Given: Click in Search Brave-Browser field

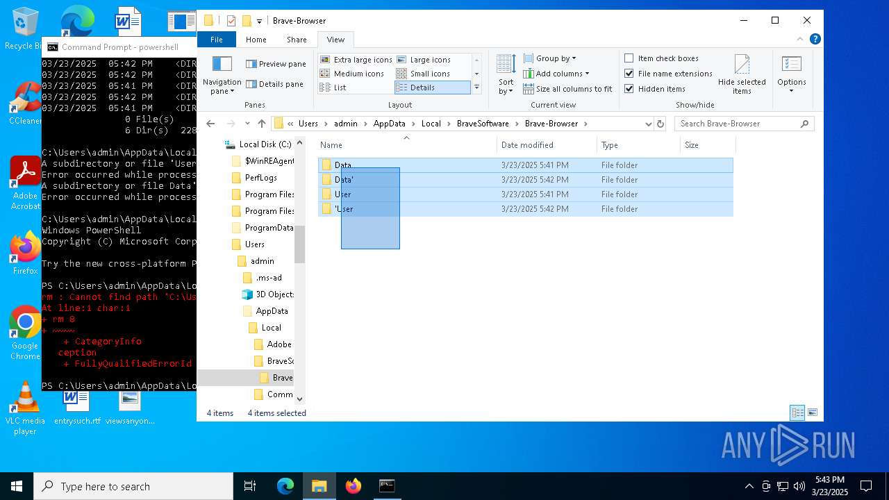Looking at the screenshot, I should tap(738, 124).
